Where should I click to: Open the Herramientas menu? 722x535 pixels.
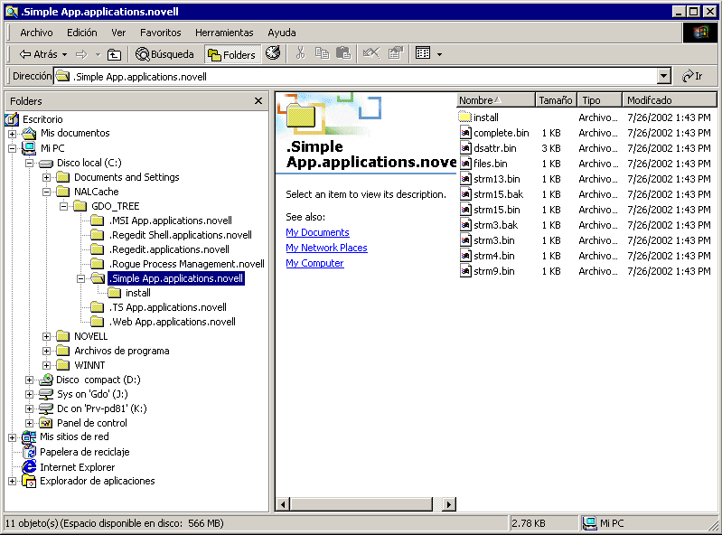click(x=225, y=33)
